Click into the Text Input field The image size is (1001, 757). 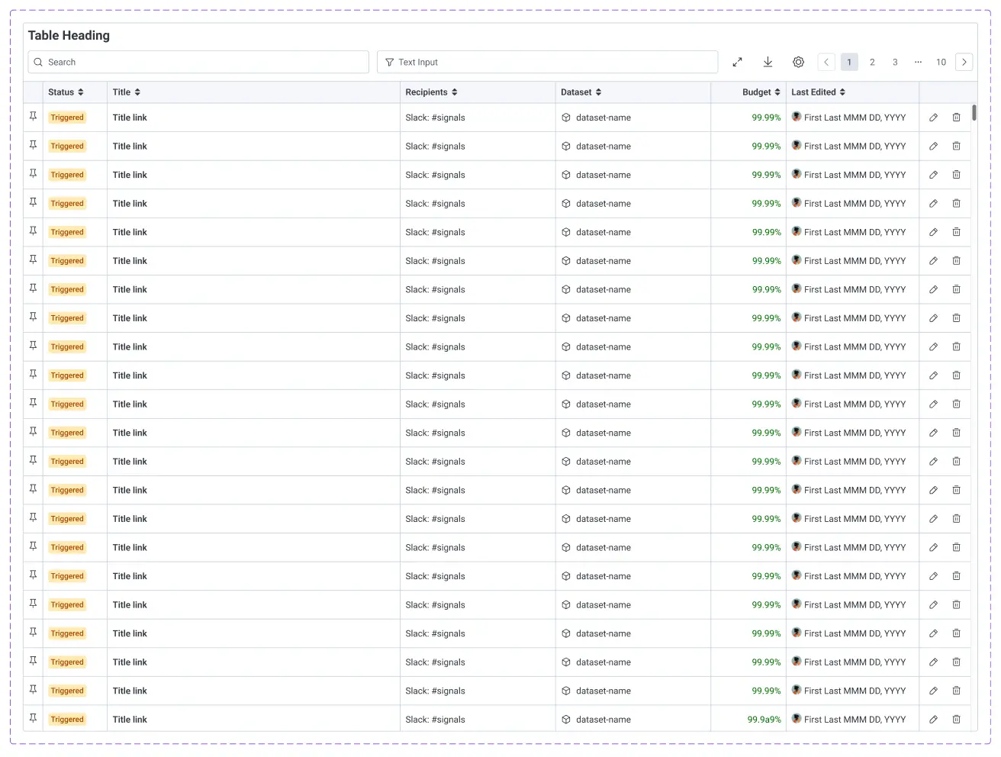click(x=547, y=62)
